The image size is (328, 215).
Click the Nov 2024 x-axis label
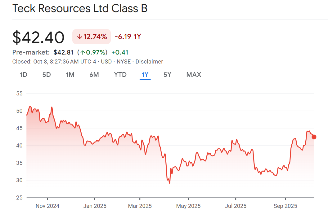[47, 206]
